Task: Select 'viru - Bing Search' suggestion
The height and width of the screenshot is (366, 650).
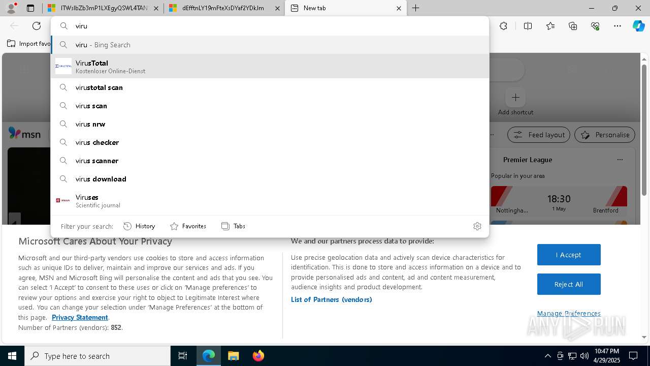Action: [x=270, y=45]
